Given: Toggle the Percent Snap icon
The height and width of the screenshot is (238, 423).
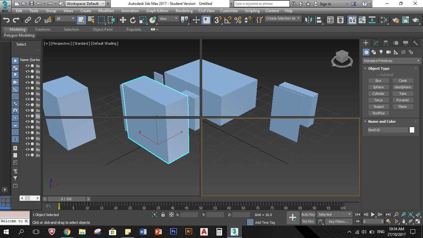Looking at the screenshot, I should pos(238,20).
